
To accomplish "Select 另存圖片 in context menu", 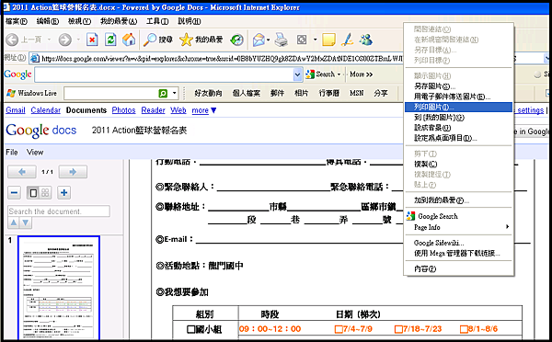I will (x=458, y=86).
